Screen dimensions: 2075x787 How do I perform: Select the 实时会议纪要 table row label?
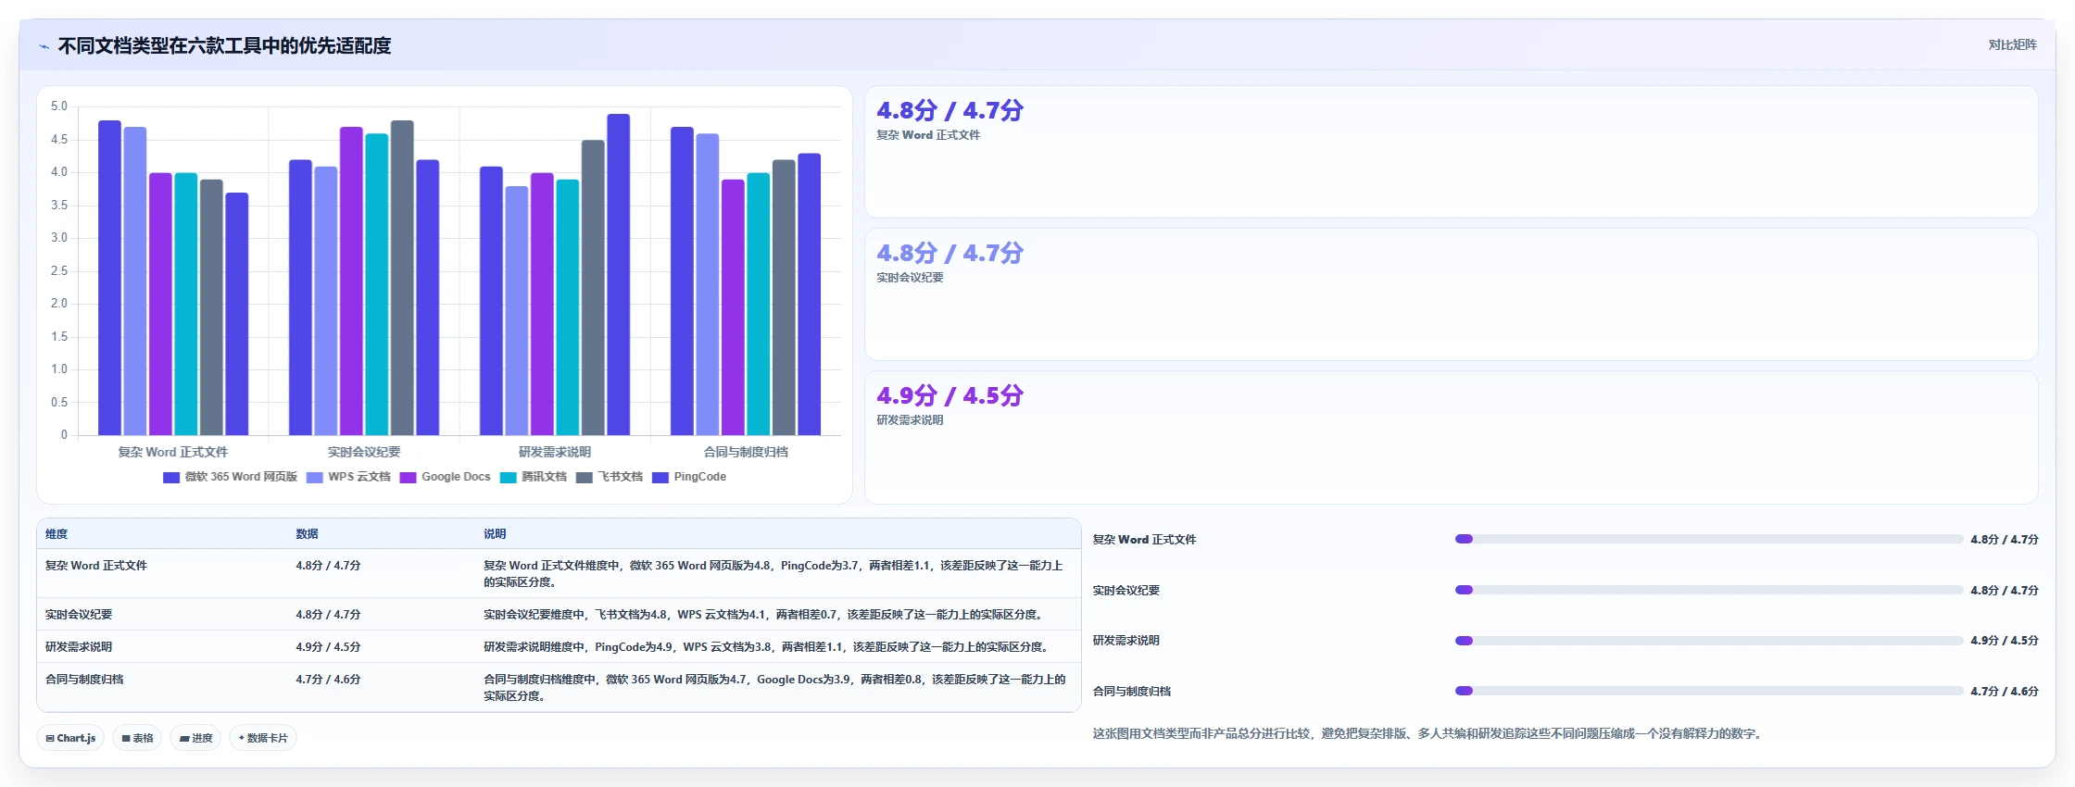(79, 615)
